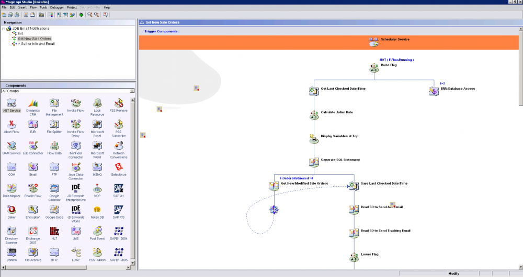This screenshot has width=523, height=277.
Task: Select Gather Info and Email tree item
Action: tap(38, 44)
